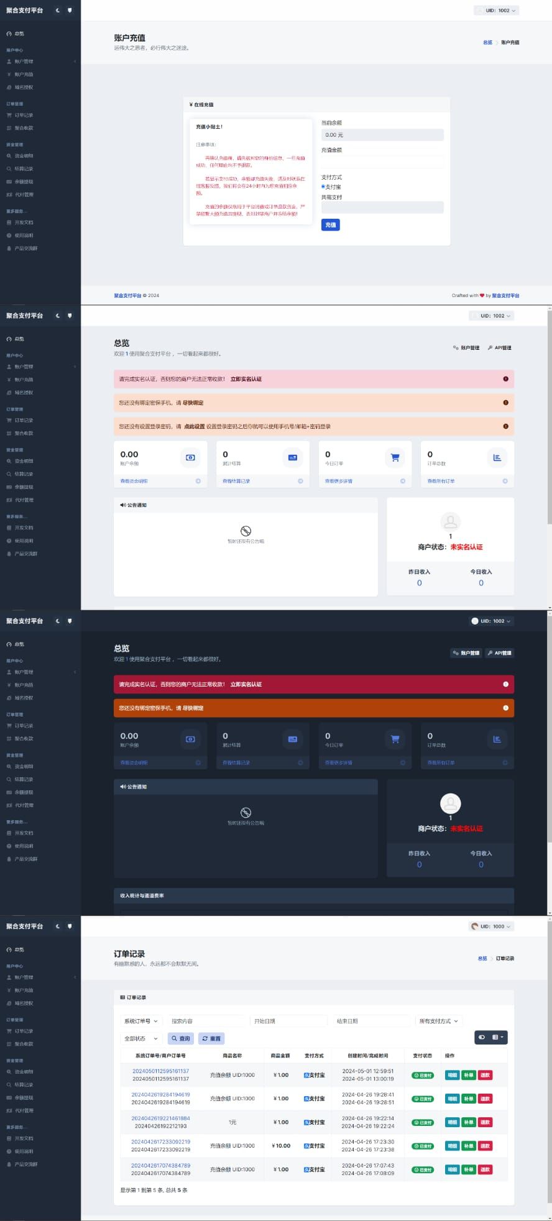
Task: Click info icon on red 实名认证 alert, dark page
Action: 505,684
